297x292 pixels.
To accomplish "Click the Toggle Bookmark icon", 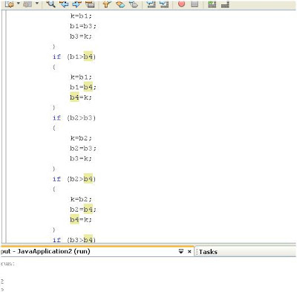I will tap(134, 4).
